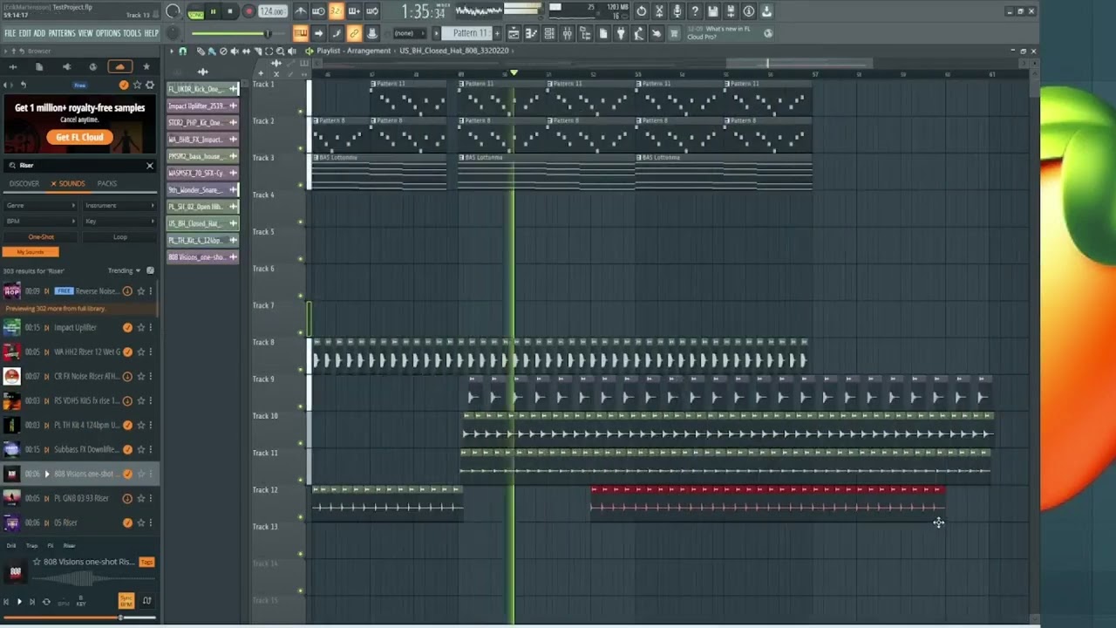Toggle typing keyboard to piano icon
Viewport: 1116px width, 628px height.
300,33
